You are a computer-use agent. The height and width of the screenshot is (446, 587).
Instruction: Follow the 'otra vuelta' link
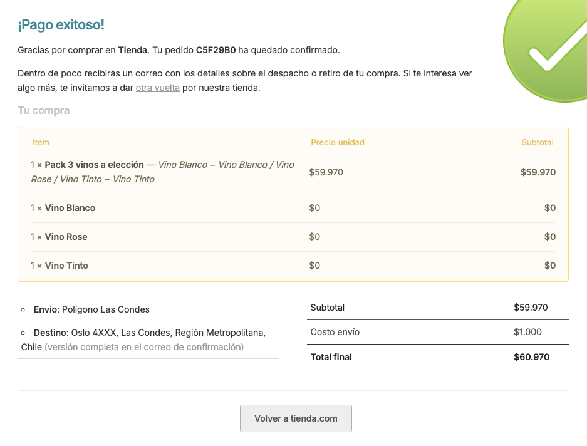click(x=158, y=88)
